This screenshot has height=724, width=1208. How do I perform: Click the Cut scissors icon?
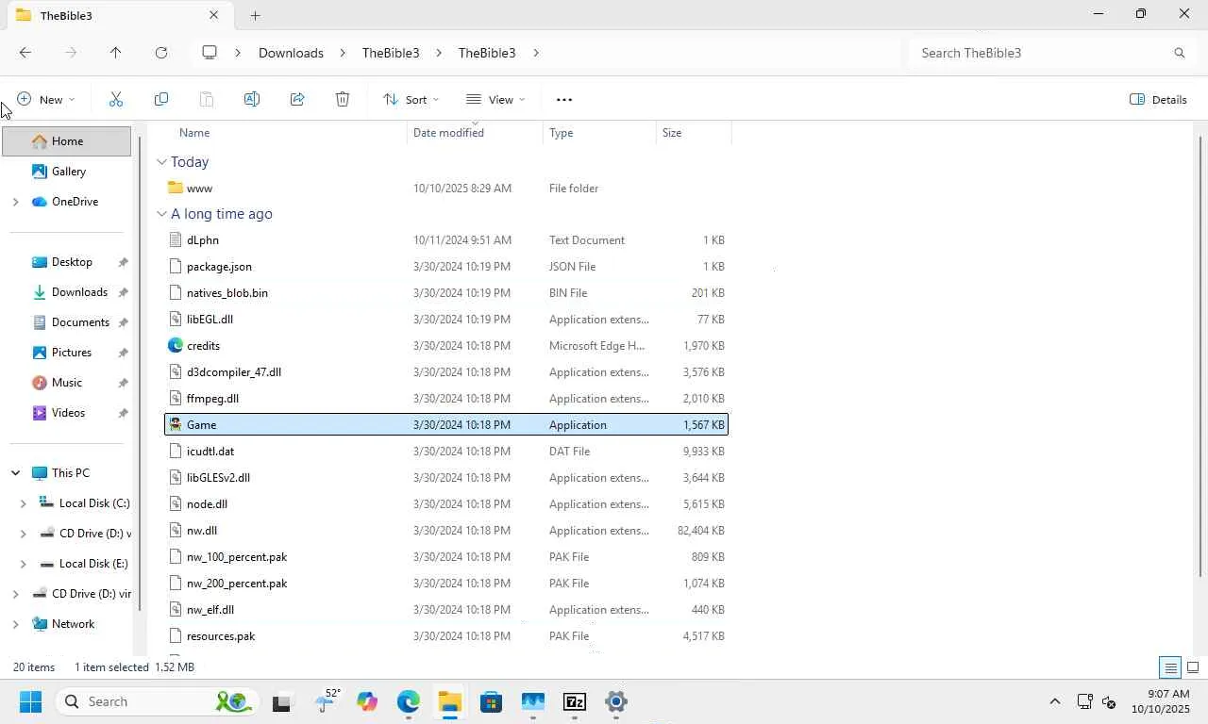click(x=116, y=99)
